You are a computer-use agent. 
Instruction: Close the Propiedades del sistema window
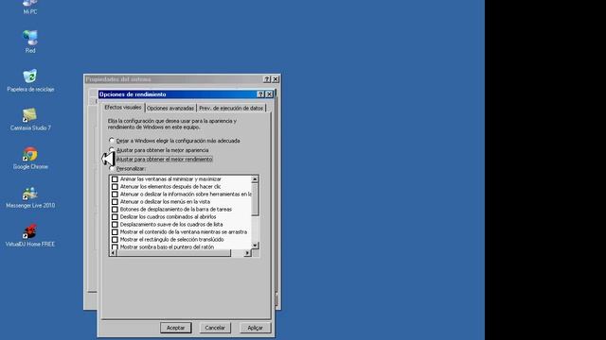276,79
